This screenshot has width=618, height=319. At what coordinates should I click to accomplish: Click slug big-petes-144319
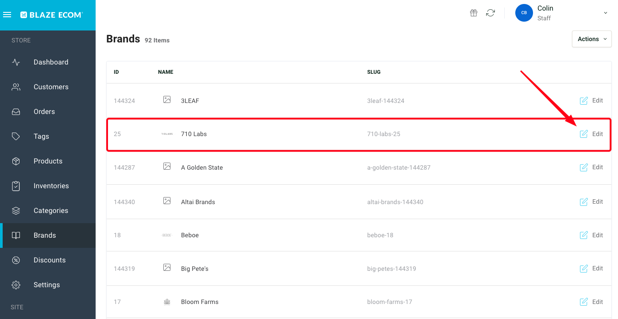click(392, 269)
